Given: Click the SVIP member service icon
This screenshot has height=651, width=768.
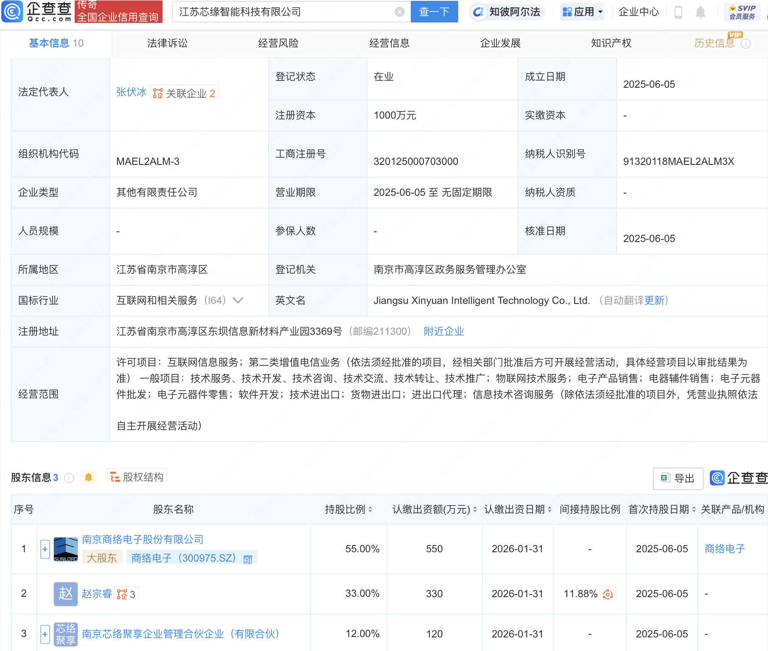Looking at the screenshot, I should click(742, 12).
